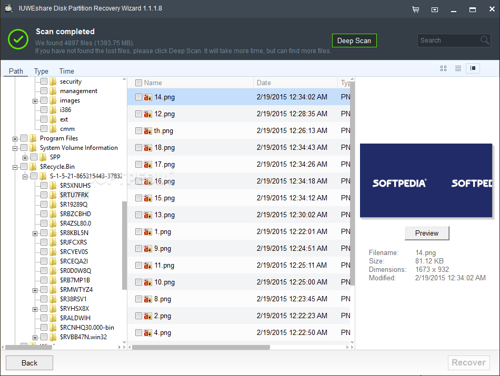Check the $RTU7FRK folder checkbox

coord(44,195)
